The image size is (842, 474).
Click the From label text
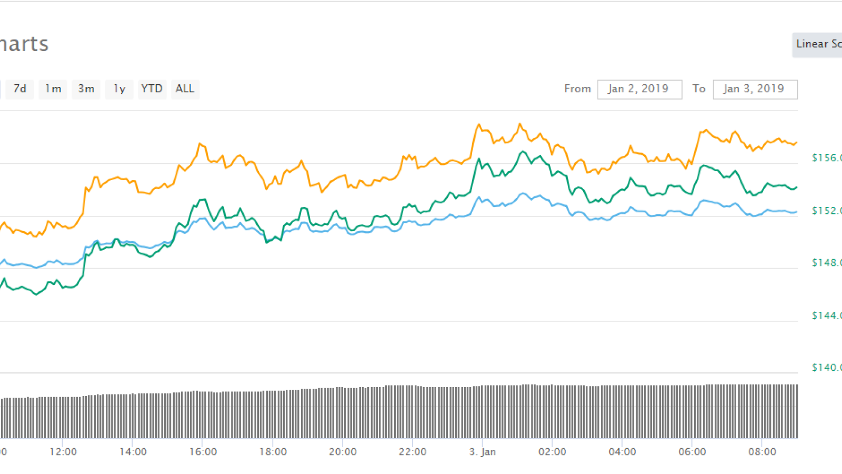point(578,89)
